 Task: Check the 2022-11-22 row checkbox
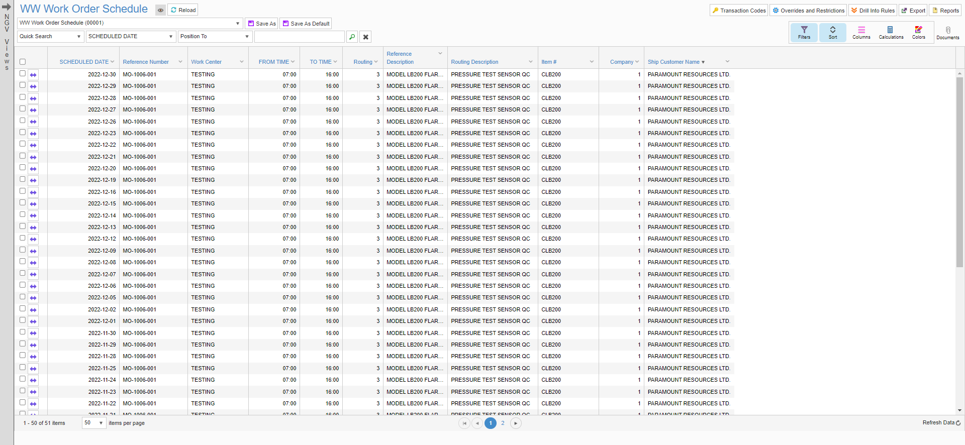[23, 402]
